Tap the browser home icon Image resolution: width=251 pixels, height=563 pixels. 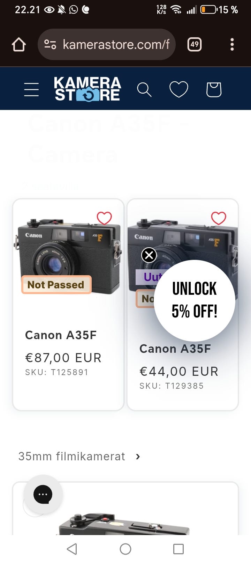(x=19, y=45)
